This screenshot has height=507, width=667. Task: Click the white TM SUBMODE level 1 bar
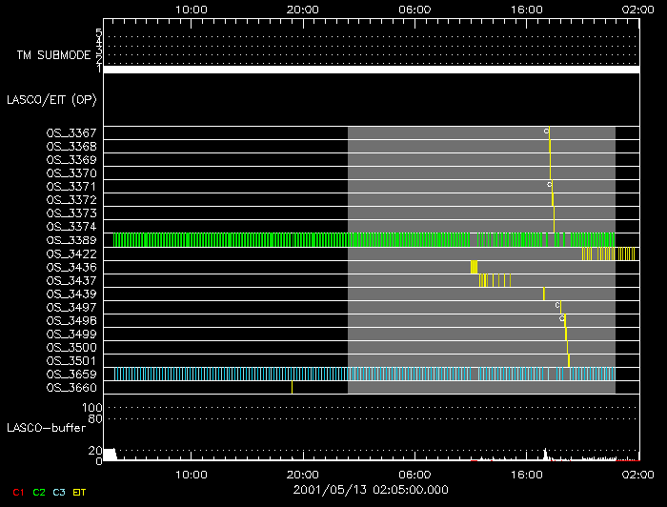(x=370, y=70)
